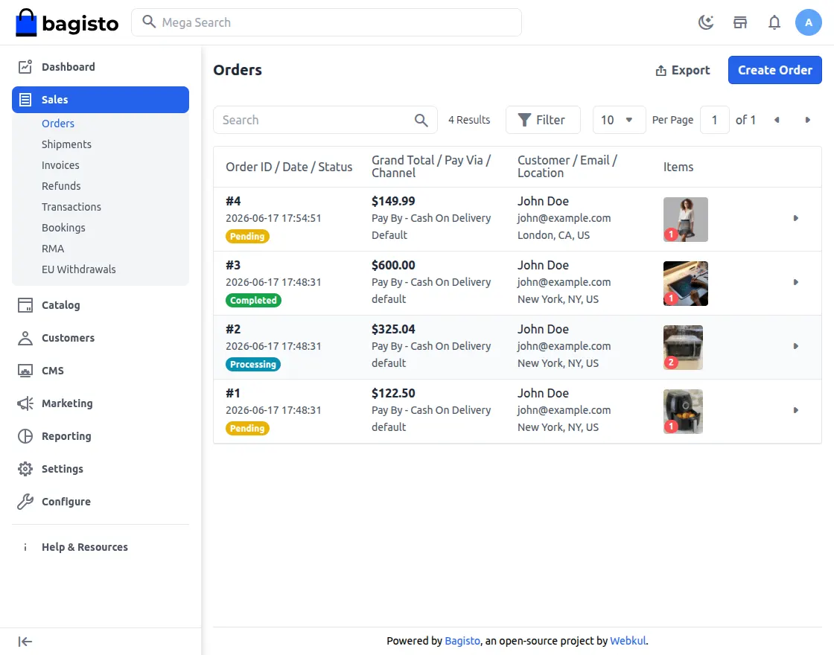This screenshot has height=655, width=834.
Task: View order #1 details arrow
Action: point(796,410)
